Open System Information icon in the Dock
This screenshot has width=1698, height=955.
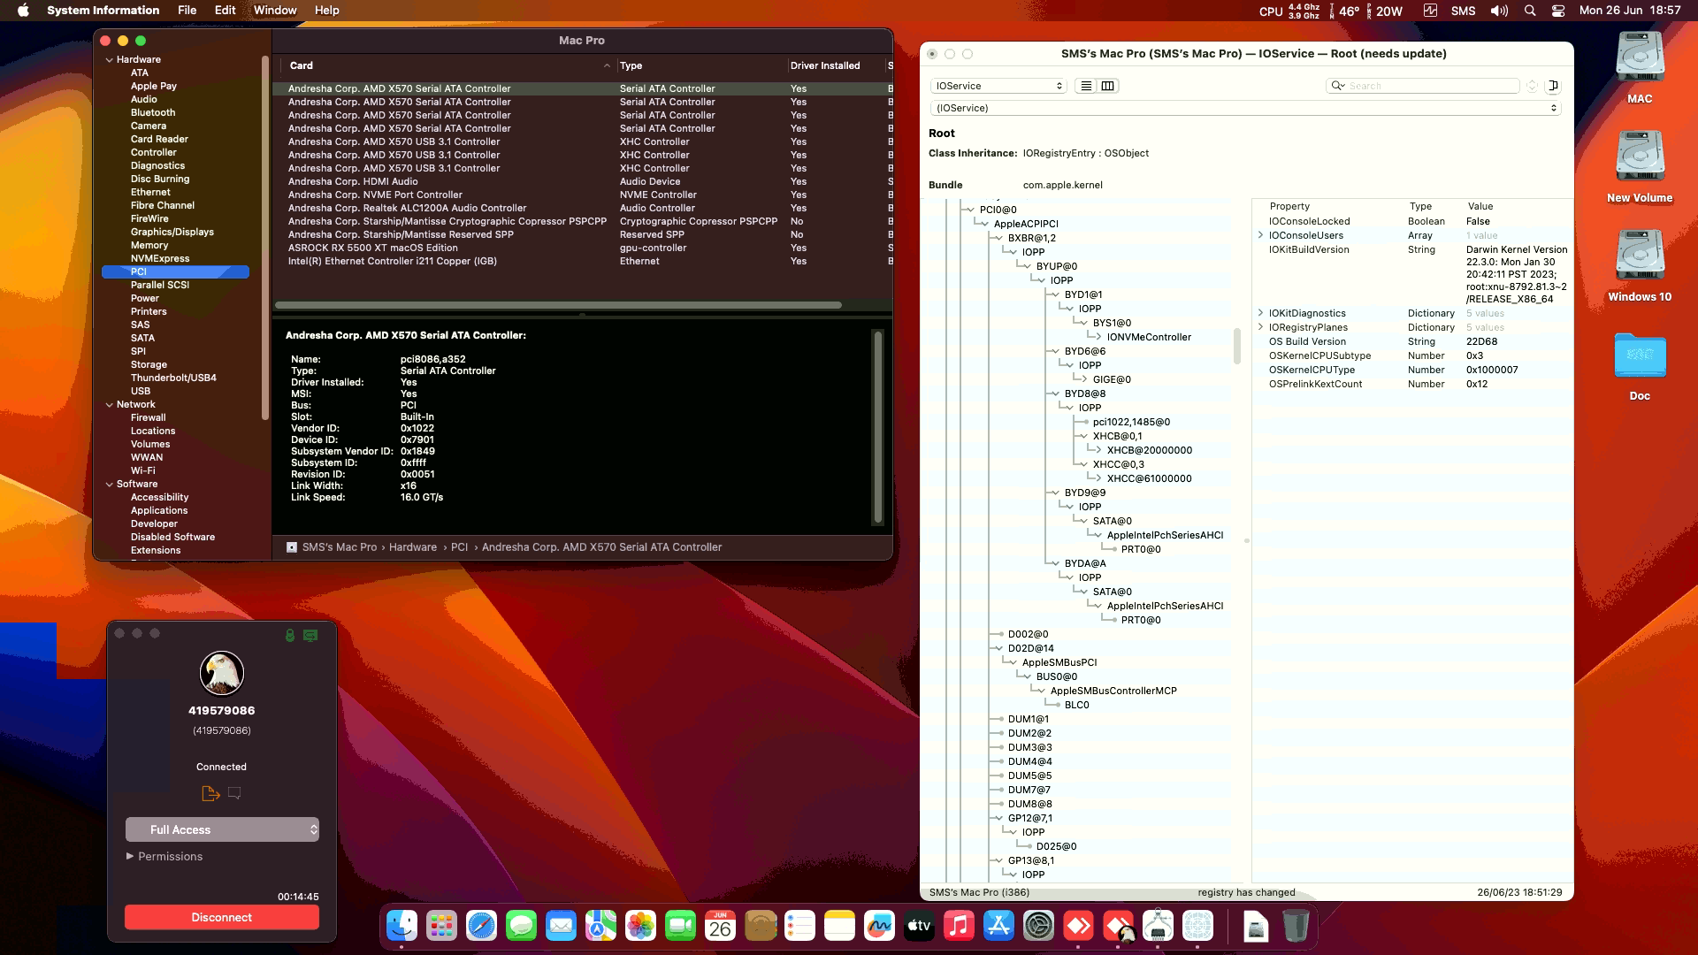pos(1158,926)
